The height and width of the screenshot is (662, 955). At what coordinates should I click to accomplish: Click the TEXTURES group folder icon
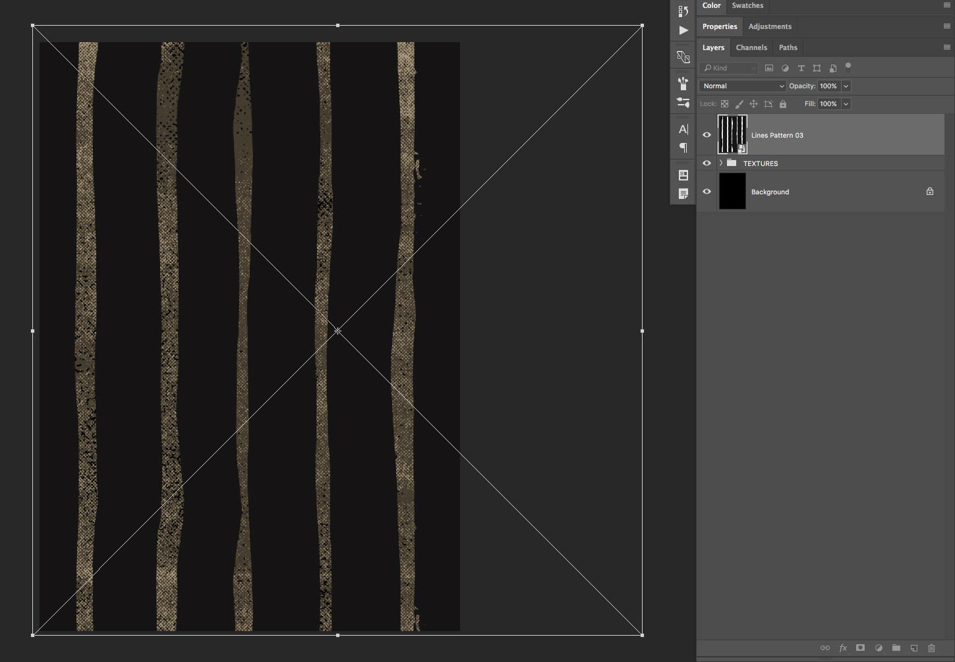coord(732,163)
